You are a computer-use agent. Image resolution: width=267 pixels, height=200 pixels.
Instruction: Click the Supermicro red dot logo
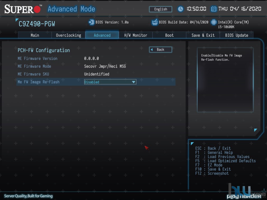click(x=37, y=9)
